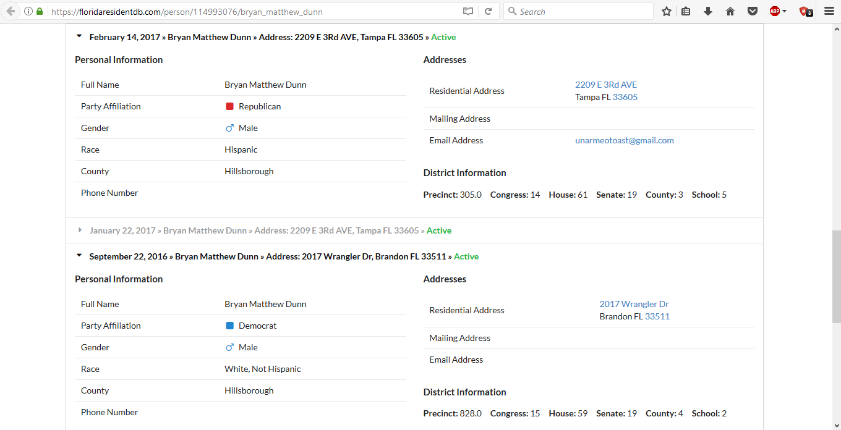
Task: Click the male gender symbol in the February 2017 record
Action: pyautogui.click(x=229, y=128)
